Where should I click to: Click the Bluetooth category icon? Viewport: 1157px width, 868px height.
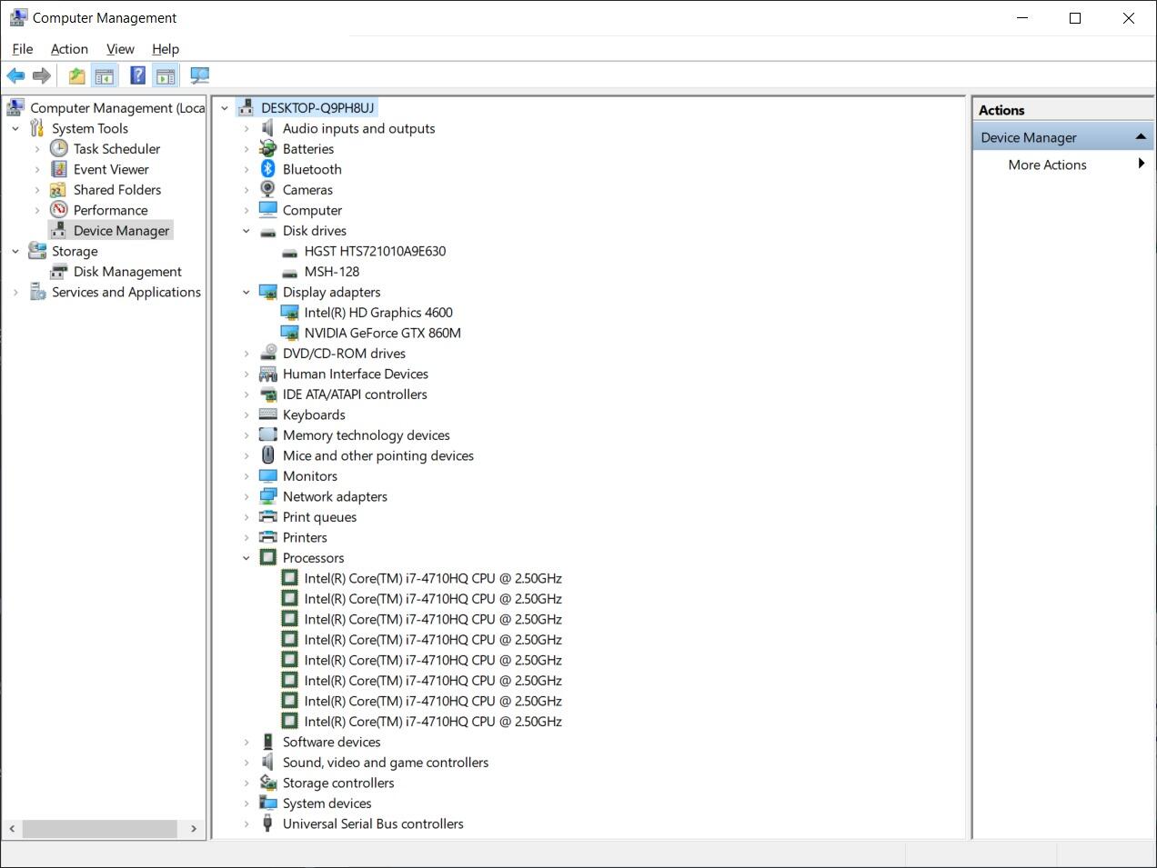(x=267, y=169)
